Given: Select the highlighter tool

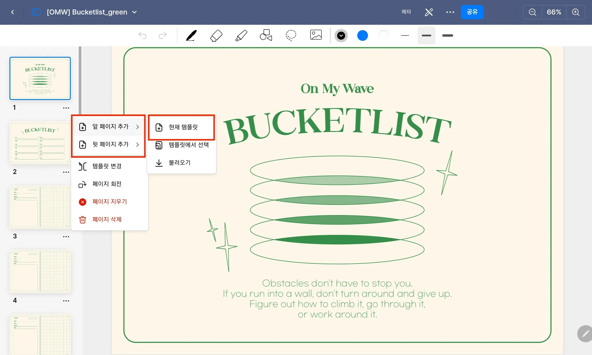Looking at the screenshot, I should [x=241, y=35].
